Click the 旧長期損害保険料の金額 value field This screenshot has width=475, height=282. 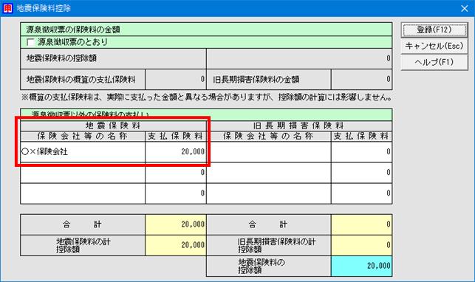click(362, 79)
